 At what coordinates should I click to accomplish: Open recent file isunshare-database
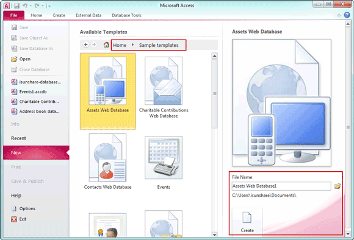tap(36, 82)
